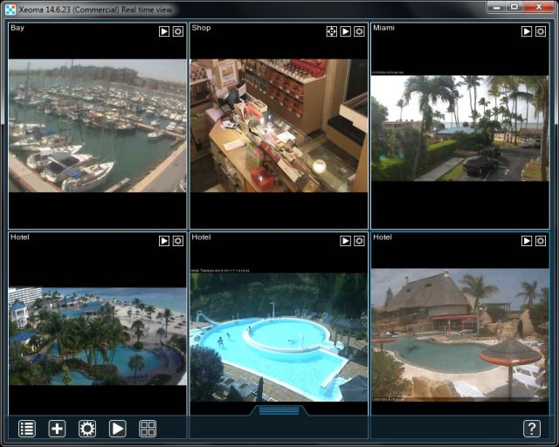This screenshot has width=559, height=447.
Task: Open global settings gear in bottom toolbar
Action: [x=87, y=429]
